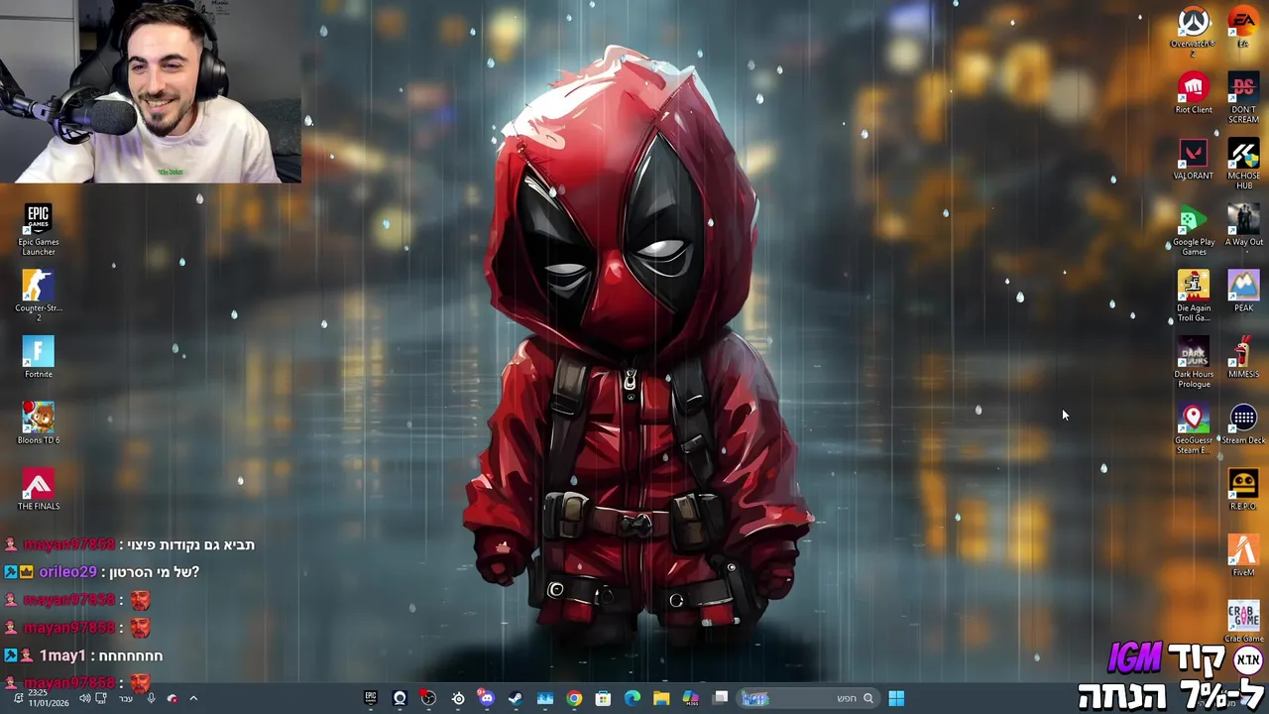Select the R.E.P.O. game shortcut
This screenshot has width=1269, height=714.
click(1243, 490)
